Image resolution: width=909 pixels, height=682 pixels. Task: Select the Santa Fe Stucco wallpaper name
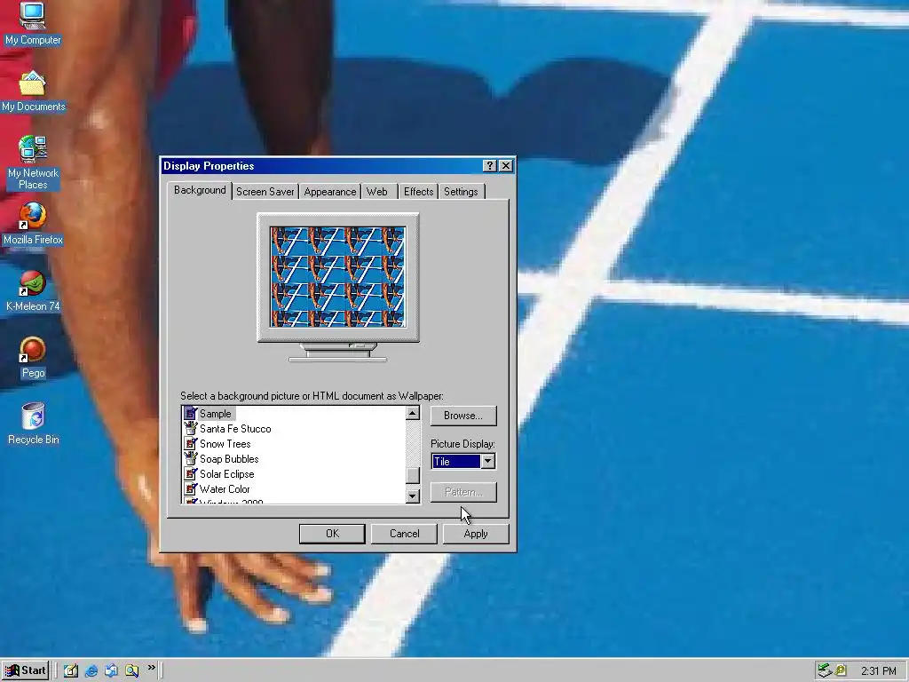pyautogui.click(x=235, y=429)
